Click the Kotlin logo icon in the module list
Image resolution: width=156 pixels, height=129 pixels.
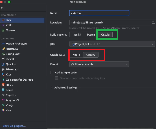3,25
